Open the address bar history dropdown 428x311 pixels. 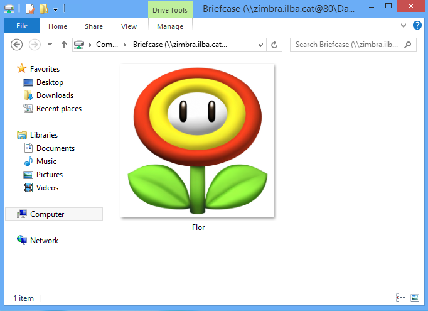pos(260,45)
